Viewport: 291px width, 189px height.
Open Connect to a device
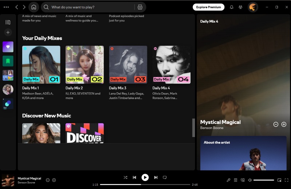pyautogui.click(x=243, y=180)
